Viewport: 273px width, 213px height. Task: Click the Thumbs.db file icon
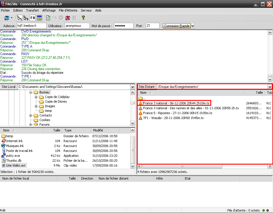point(3,160)
